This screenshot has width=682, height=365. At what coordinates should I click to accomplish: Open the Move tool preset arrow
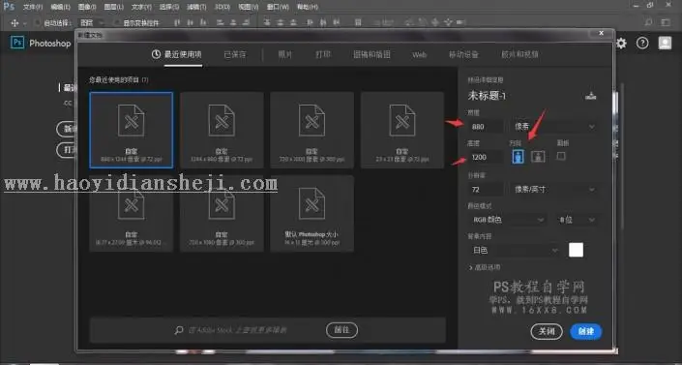(x=25, y=23)
